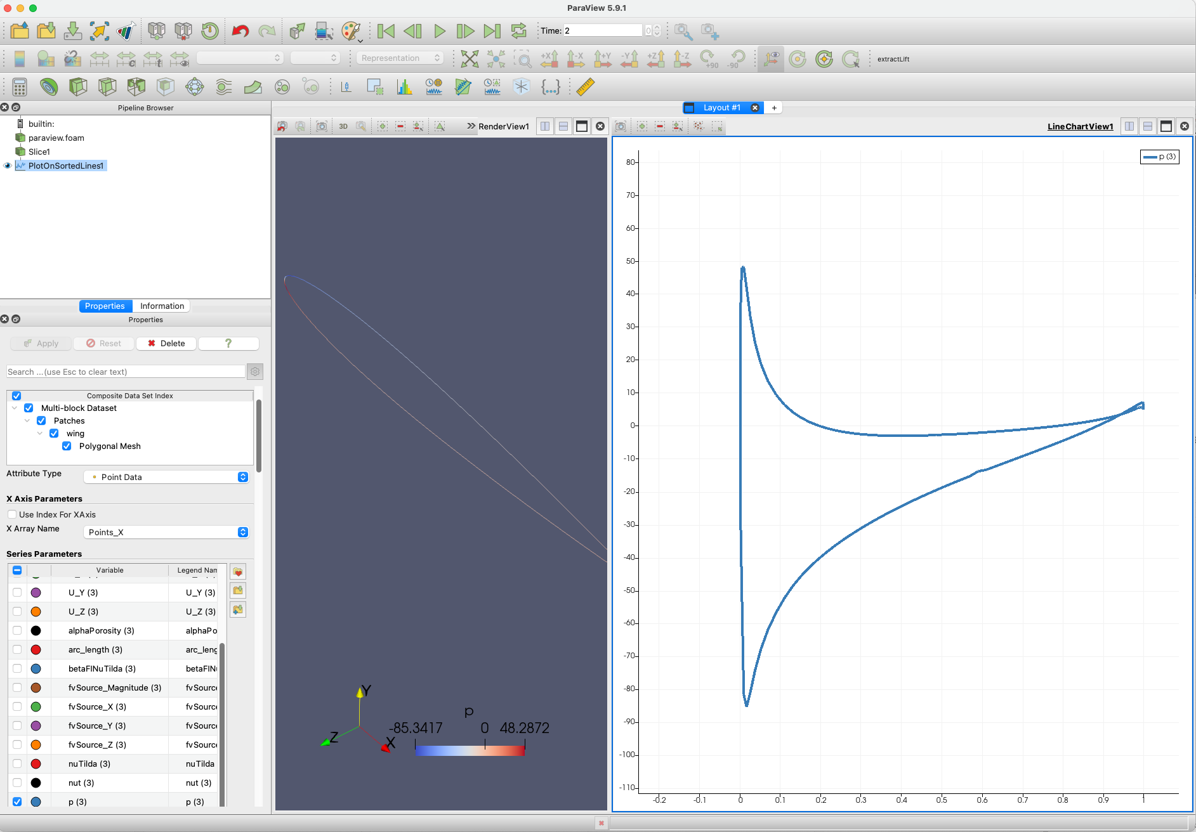The width and height of the screenshot is (1196, 832).
Task: Click the Apply button
Action: point(41,343)
